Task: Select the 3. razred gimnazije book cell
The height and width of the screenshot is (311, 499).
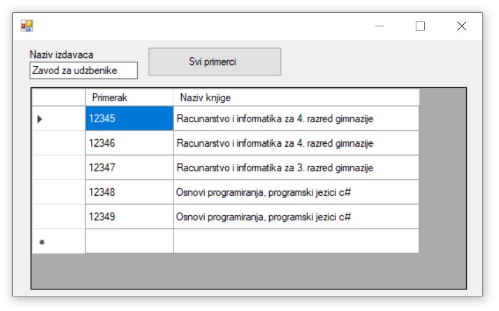Action: [296, 168]
